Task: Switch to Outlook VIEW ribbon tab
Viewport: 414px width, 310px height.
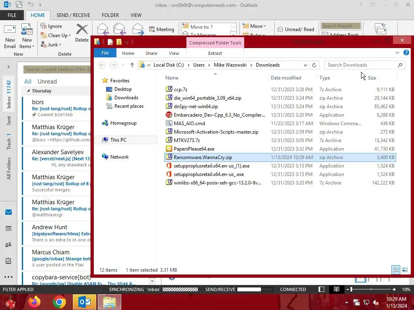Action: 136,15
